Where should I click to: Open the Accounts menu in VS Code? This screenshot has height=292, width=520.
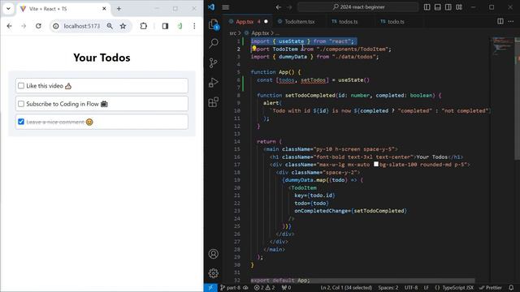214,254
